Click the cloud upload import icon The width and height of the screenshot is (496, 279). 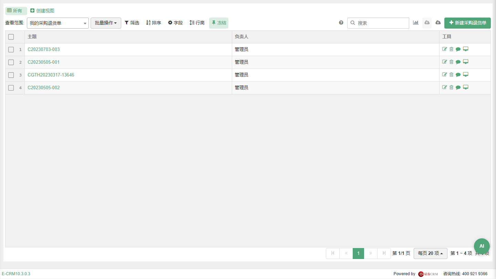point(427,23)
